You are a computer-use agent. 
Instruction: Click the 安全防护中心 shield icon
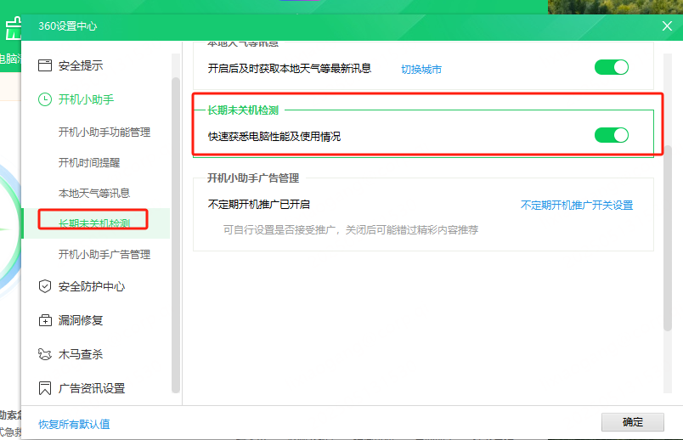pos(45,286)
